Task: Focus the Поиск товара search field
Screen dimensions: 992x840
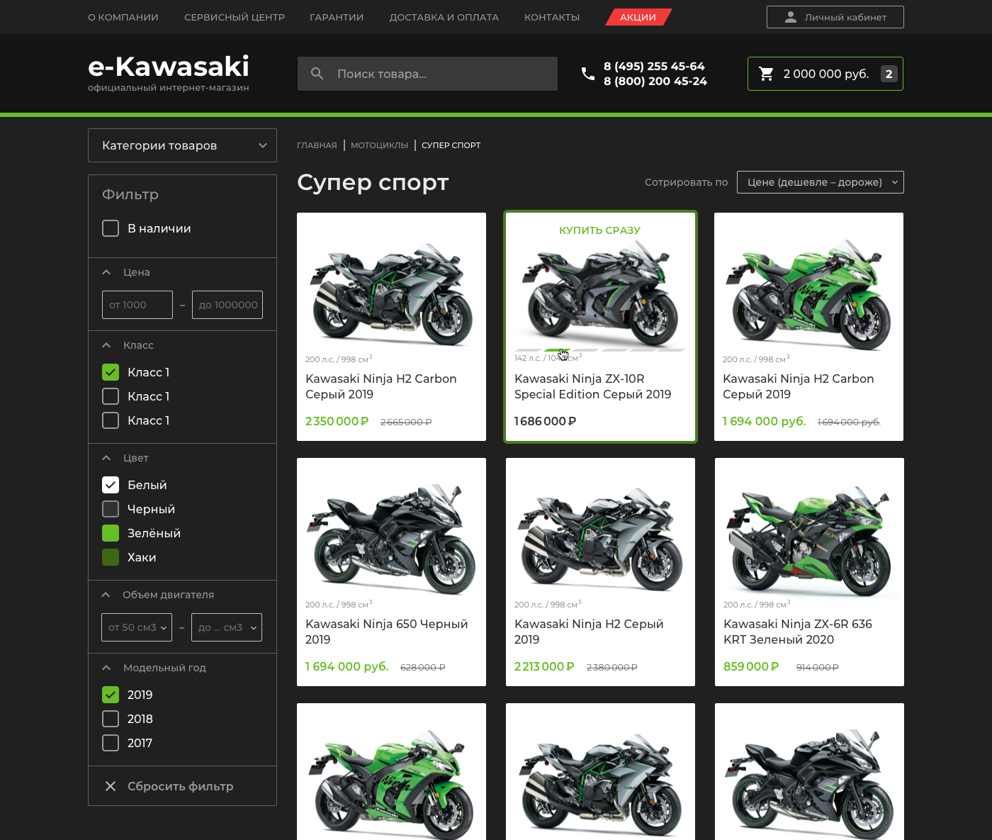Action: 427,74
